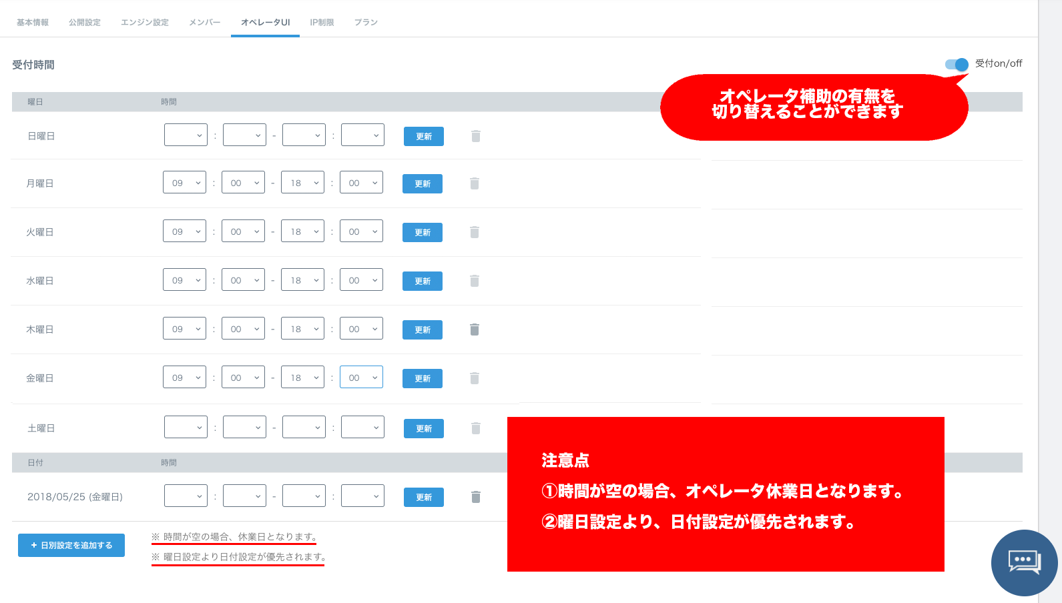Delete the 日曜日 row with trash icon

[x=476, y=136]
